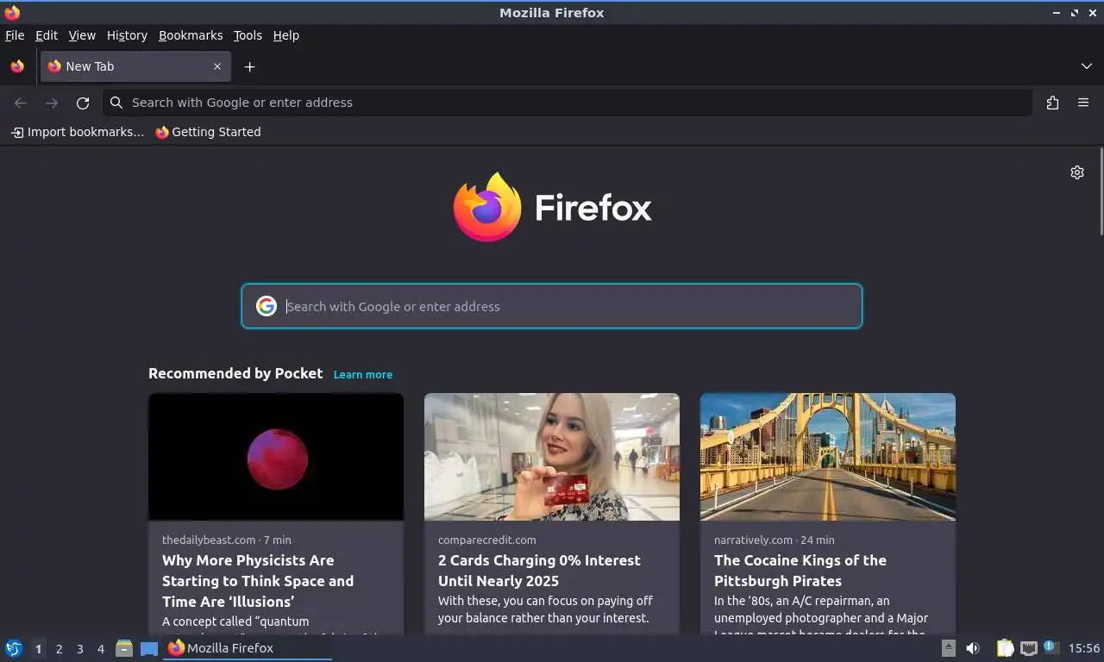This screenshot has width=1104, height=662.
Task: Open the Edit menu
Action: coord(47,35)
